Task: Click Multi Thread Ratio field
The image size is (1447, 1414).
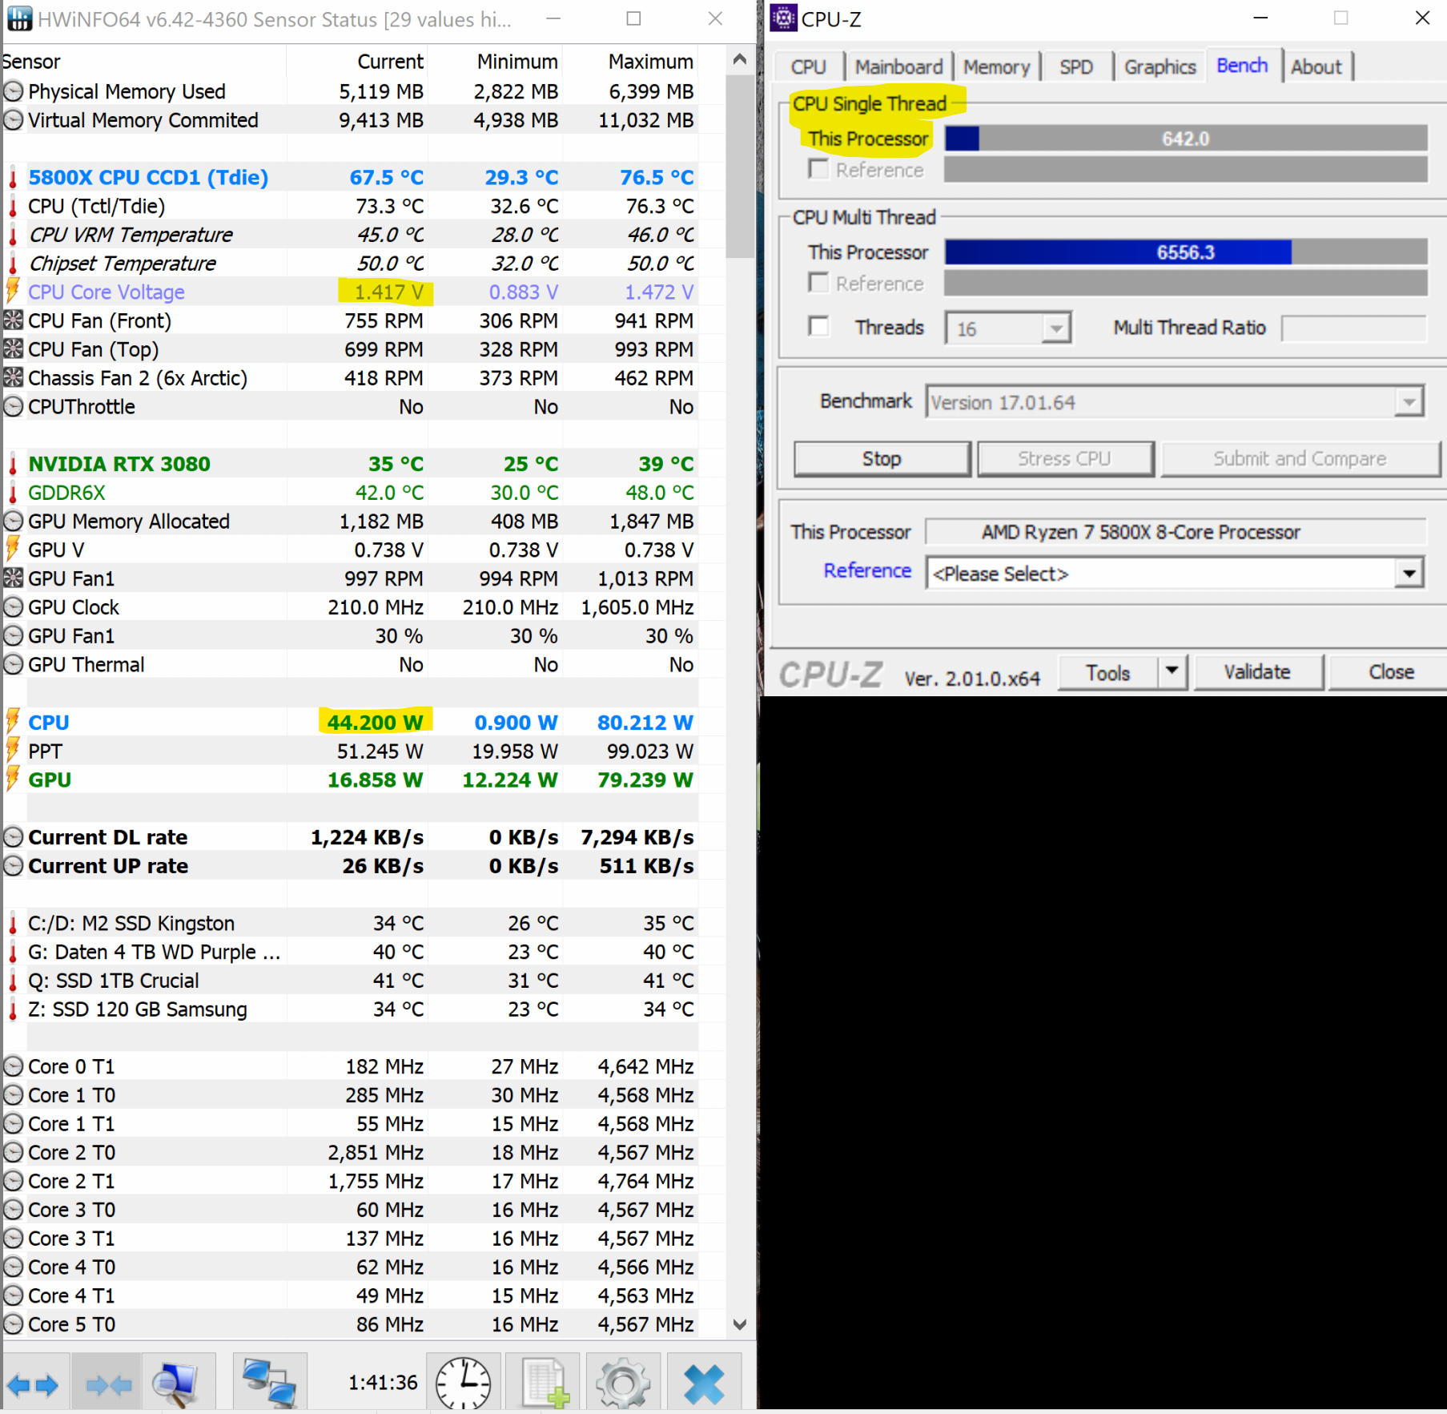Action: coord(1353,328)
